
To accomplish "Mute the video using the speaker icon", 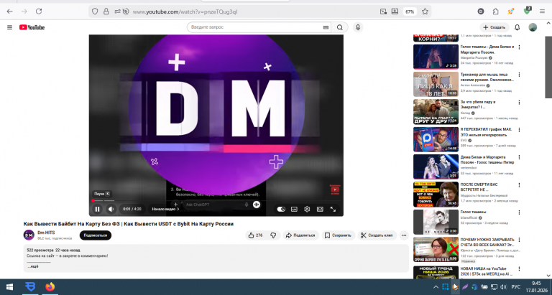I will click(111, 209).
